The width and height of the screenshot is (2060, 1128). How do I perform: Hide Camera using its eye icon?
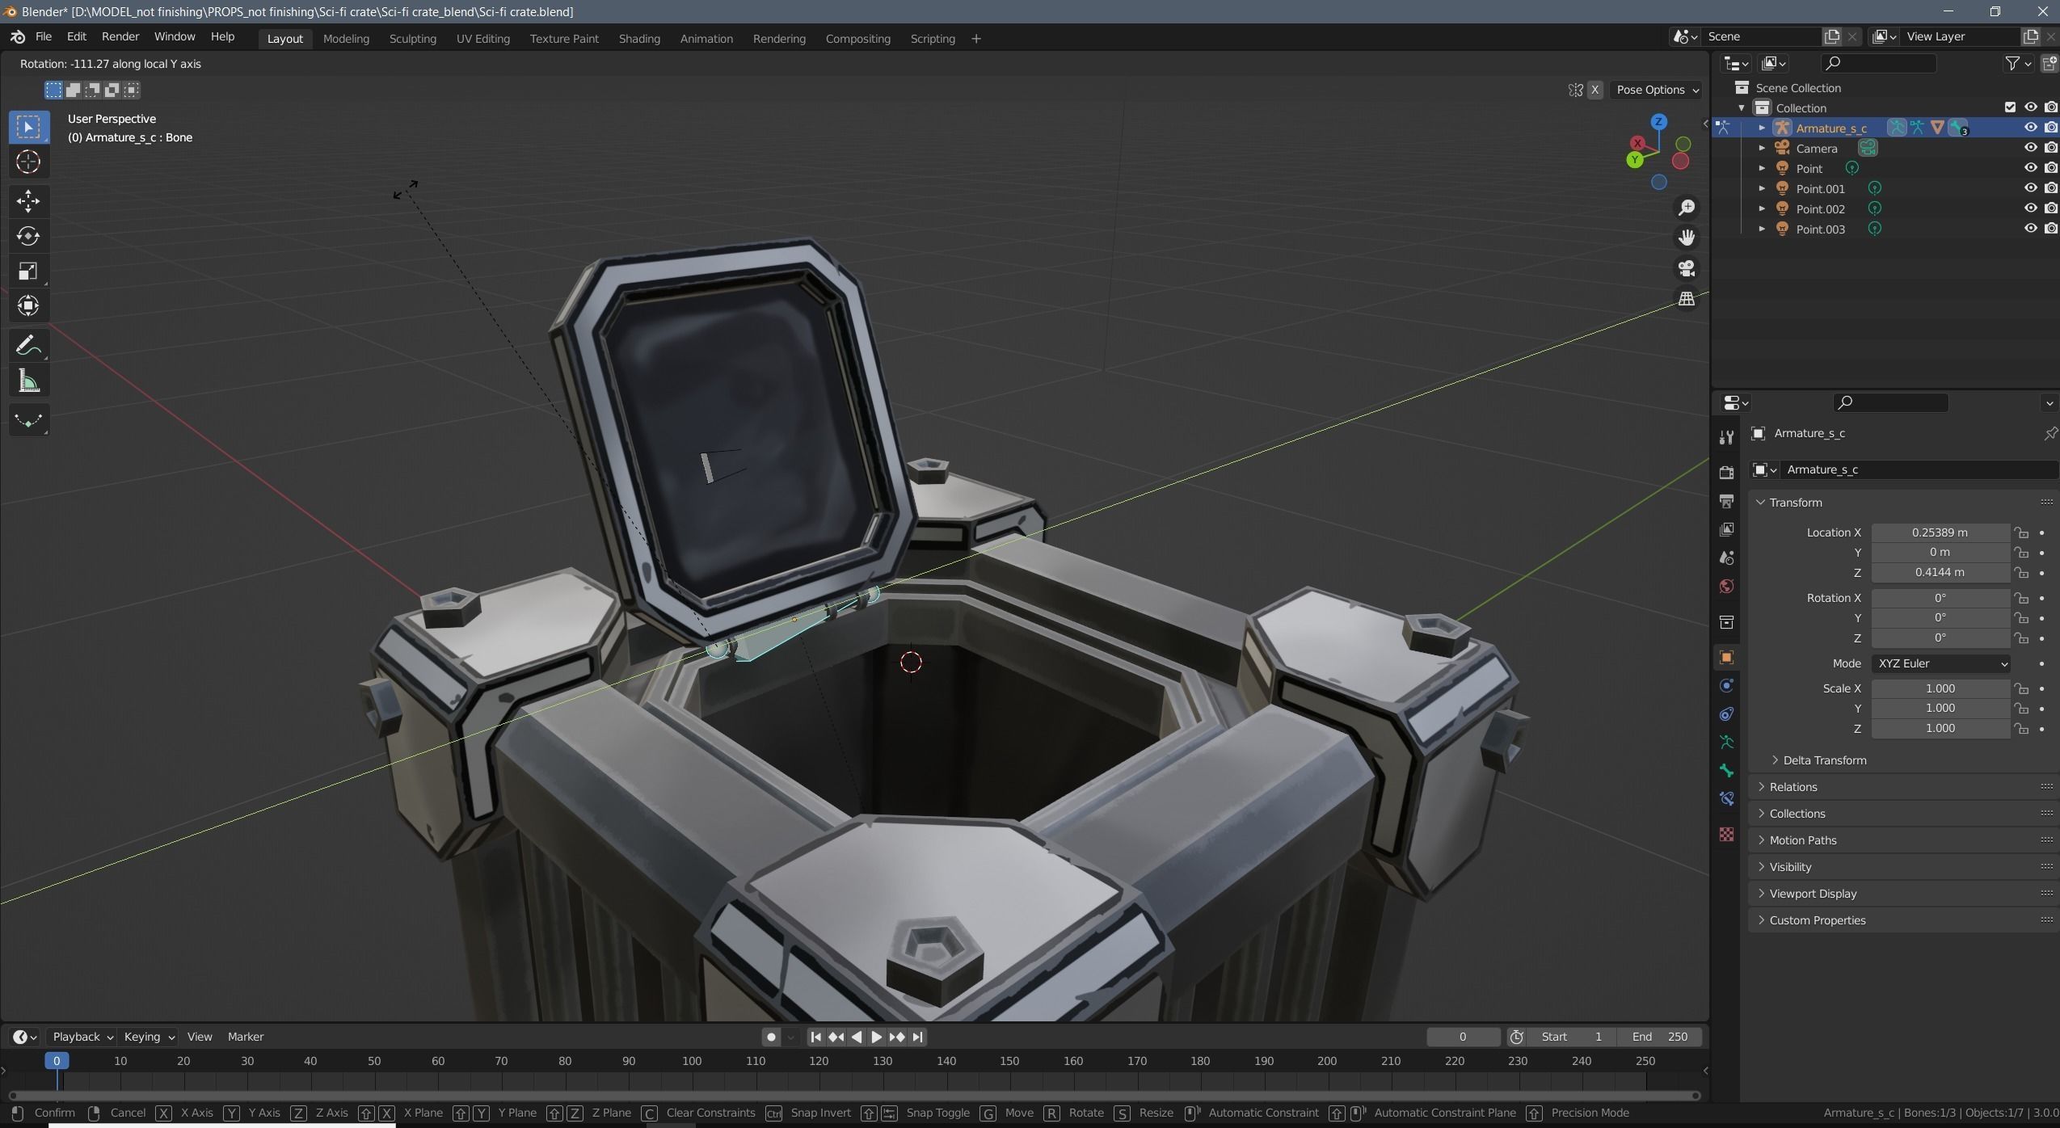point(2030,148)
